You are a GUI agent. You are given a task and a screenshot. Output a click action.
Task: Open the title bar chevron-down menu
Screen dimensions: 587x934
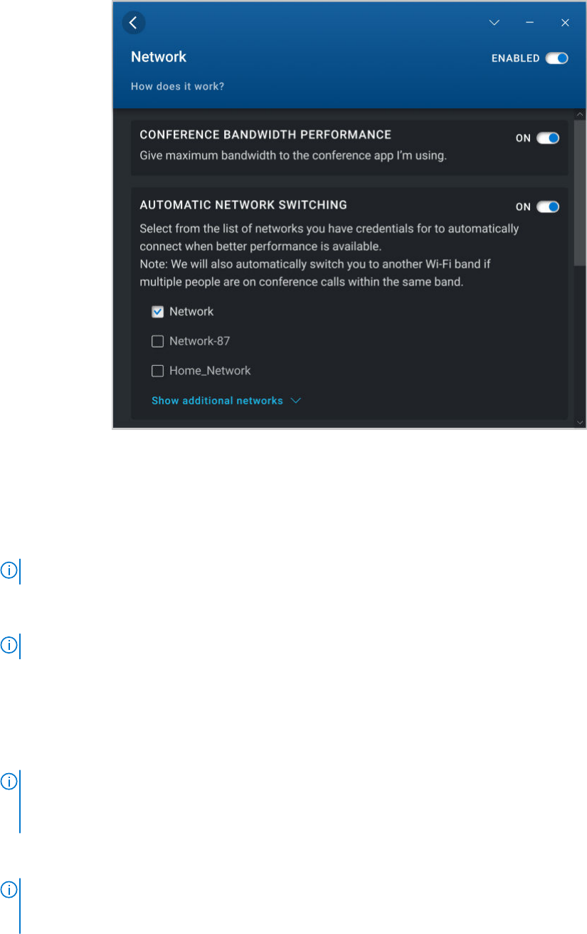[x=495, y=23]
